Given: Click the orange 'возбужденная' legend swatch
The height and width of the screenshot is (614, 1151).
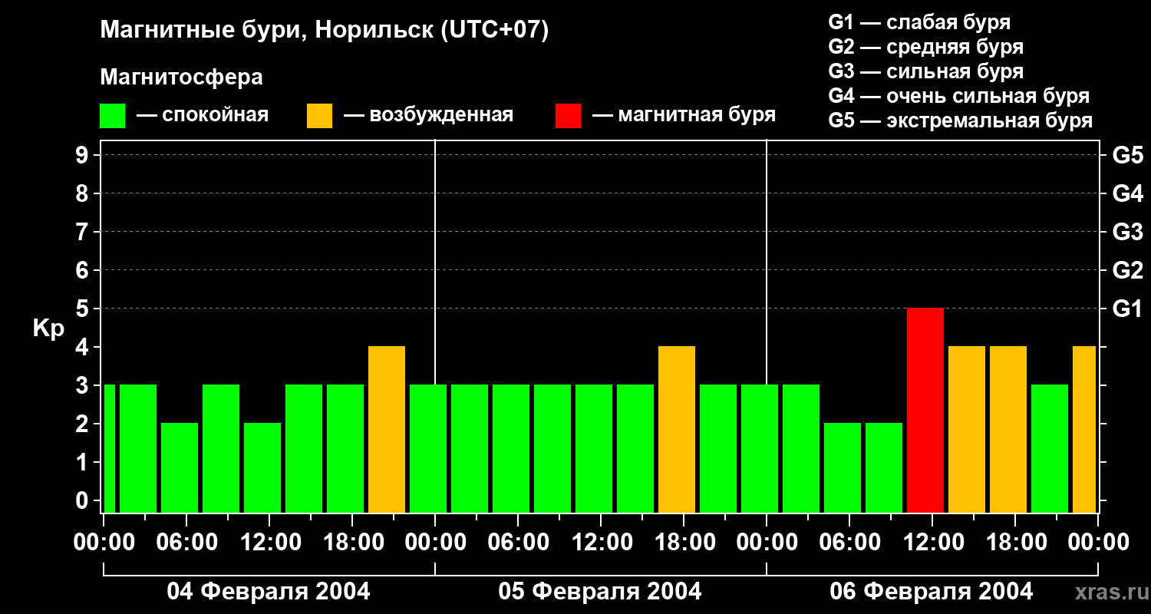Looking at the screenshot, I should pyautogui.click(x=319, y=116).
